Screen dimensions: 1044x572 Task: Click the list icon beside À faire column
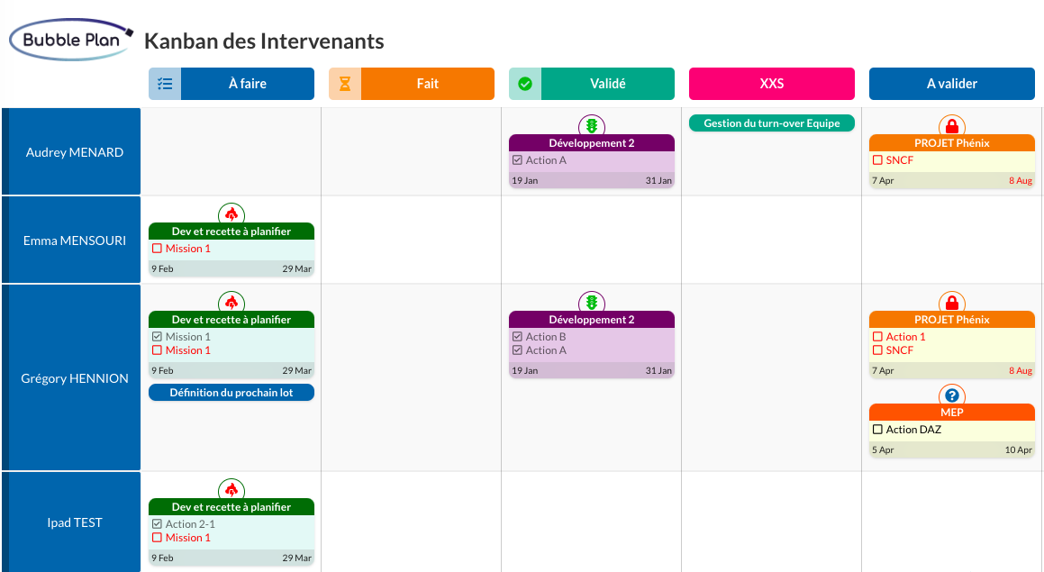165,83
